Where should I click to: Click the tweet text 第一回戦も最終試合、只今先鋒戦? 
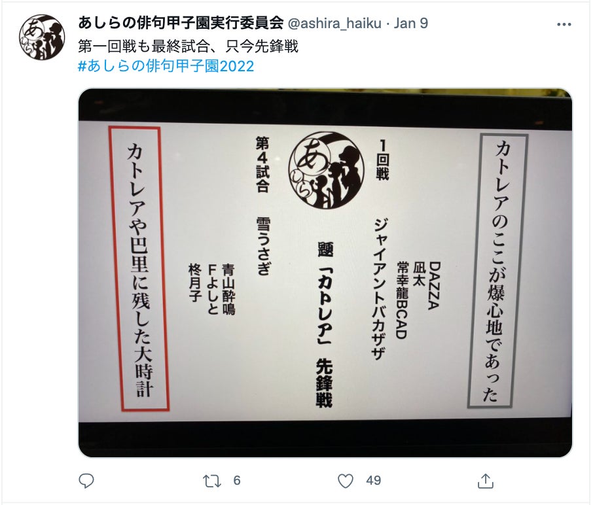coord(188,46)
